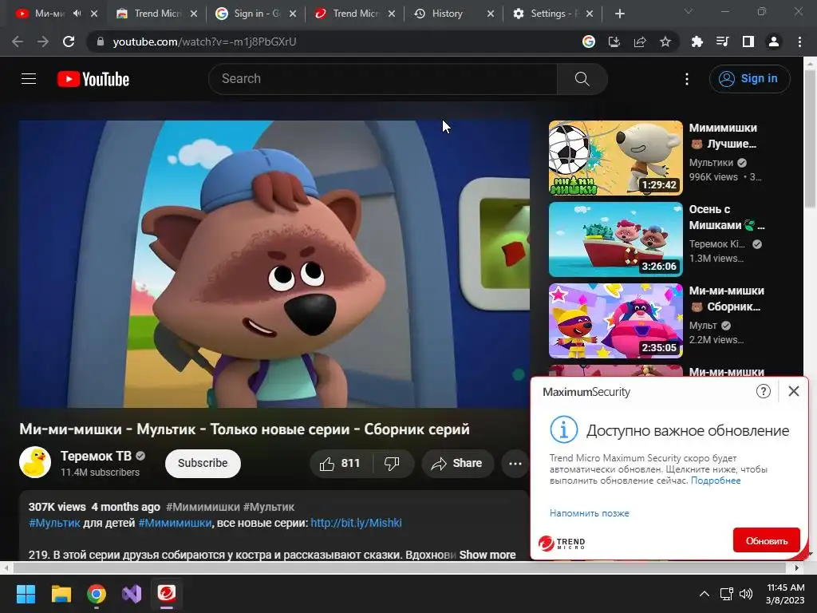
Task: Open Подробнее link in popup
Action: click(x=716, y=480)
